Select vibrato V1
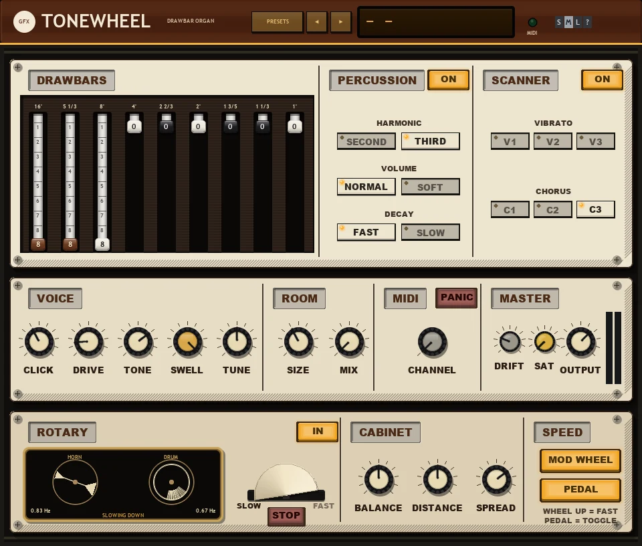 [x=510, y=141]
